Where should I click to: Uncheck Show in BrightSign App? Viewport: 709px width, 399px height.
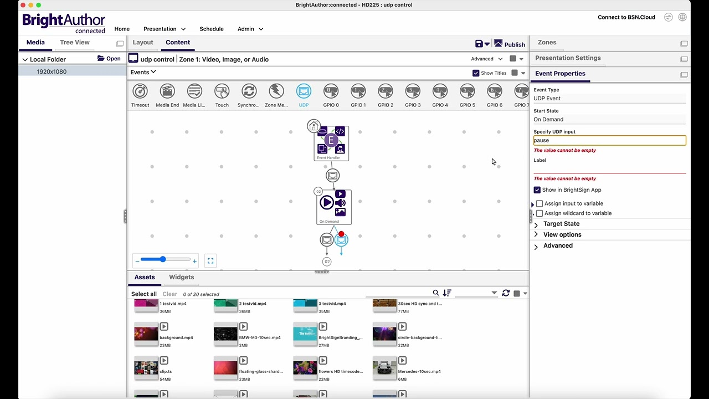tap(537, 190)
